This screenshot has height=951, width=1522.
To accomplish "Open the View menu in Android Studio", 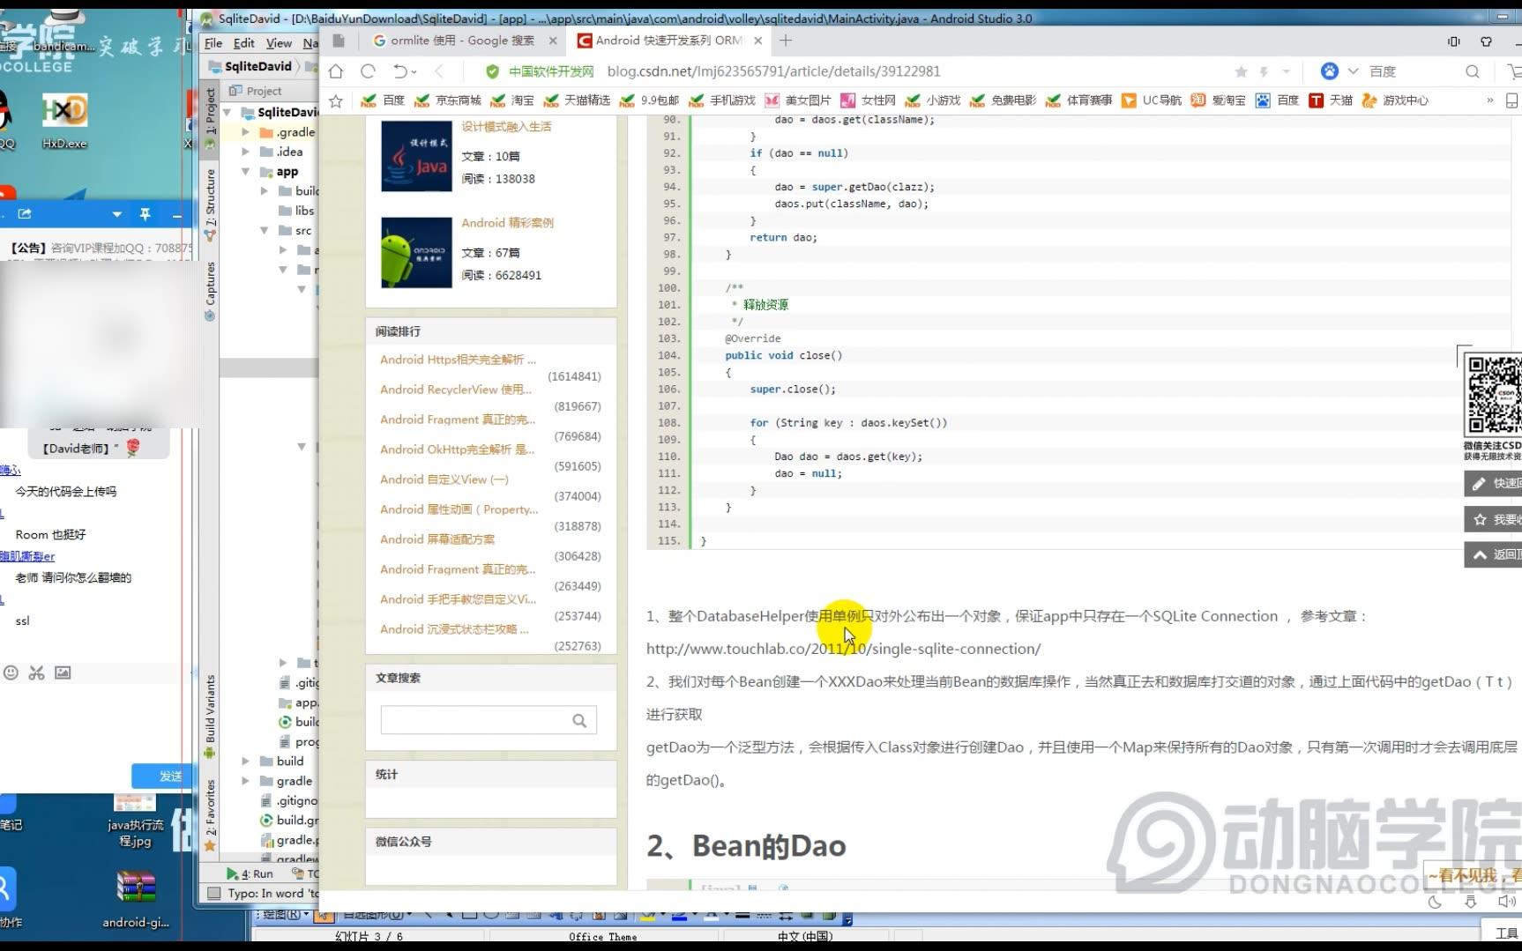I will 279,43.
